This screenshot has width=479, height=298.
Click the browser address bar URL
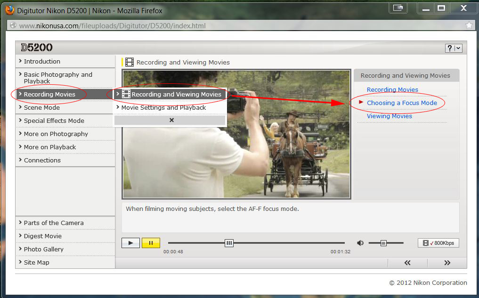[x=113, y=25]
